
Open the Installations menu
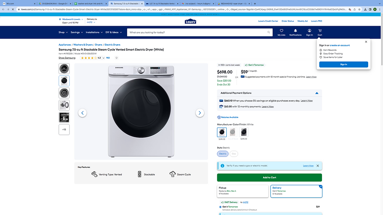pos(94,32)
